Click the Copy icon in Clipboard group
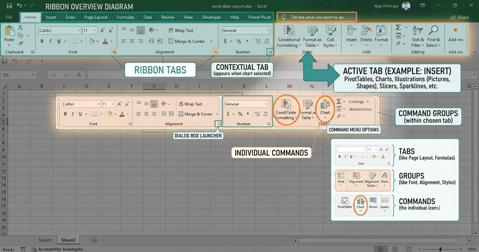The image size is (479, 252). click(x=21, y=35)
